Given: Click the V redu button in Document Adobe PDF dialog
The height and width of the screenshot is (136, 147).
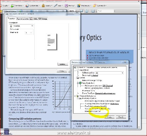Looking at the screenshot, I should point(62,71).
